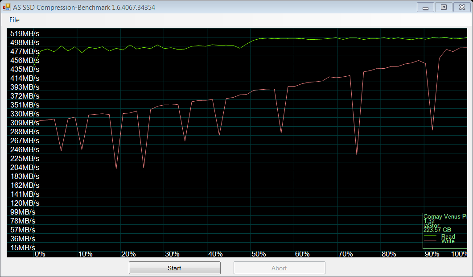
Task: Open the File menu
Action: click(x=14, y=20)
